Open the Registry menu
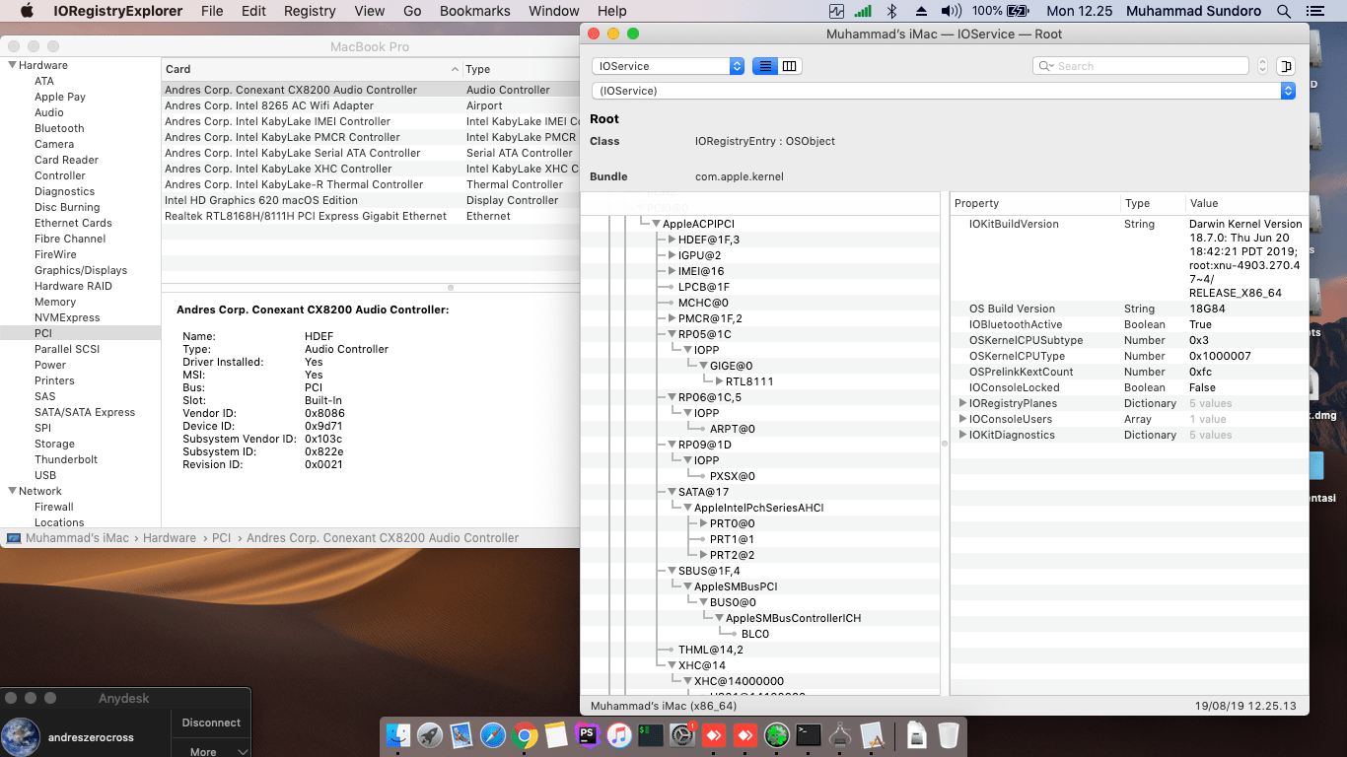This screenshot has width=1347, height=757. tap(310, 11)
